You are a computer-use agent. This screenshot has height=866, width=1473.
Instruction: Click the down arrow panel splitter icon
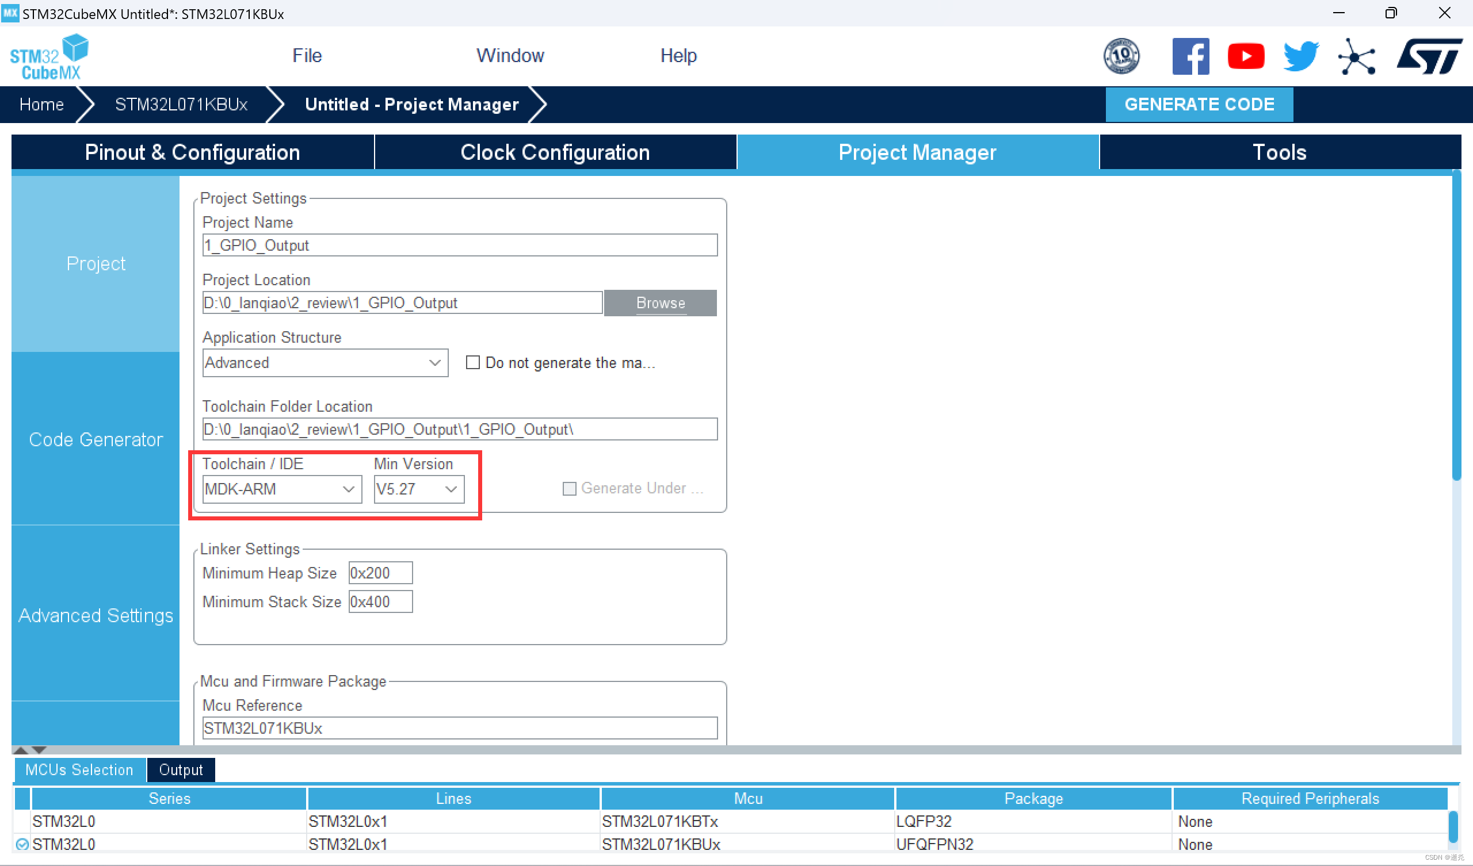click(39, 750)
